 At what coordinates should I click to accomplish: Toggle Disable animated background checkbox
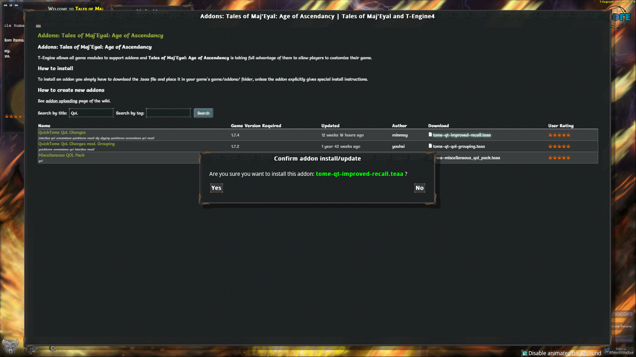pyautogui.click(x=525, y=353)
